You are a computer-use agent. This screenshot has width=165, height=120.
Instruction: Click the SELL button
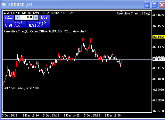[x=9, y=17]
